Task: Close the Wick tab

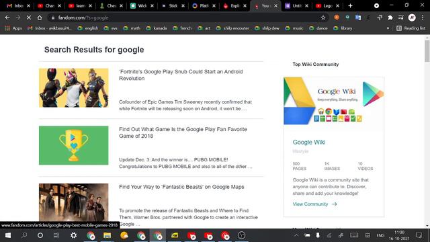Action: click(153, 6)
